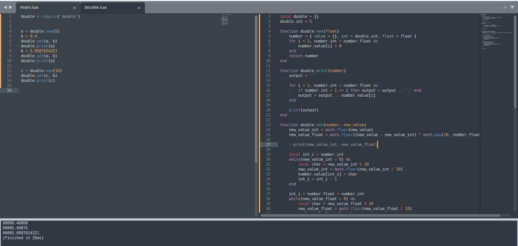Click line number 16 in left gutter
The width and height of the screenshot is (518, 246).
pos(9,90)
